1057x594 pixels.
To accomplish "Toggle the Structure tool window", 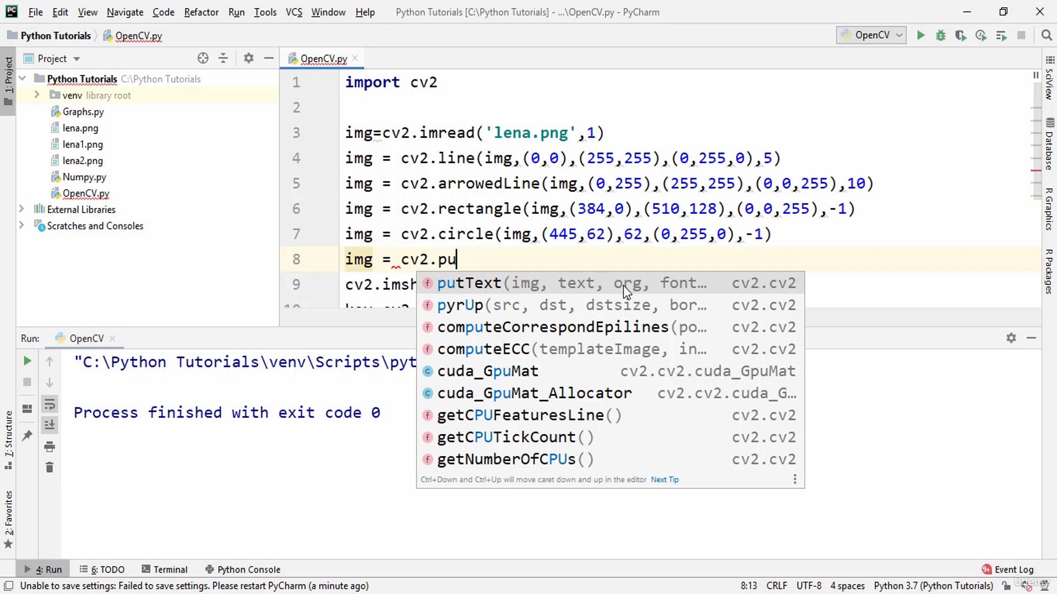I will click(x=8, y=440).
